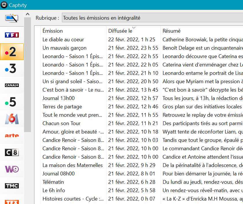This screenshot has width=243, height=204.
Task: Select the 'C'est bon à savoir' row
Action: [139, 90]
